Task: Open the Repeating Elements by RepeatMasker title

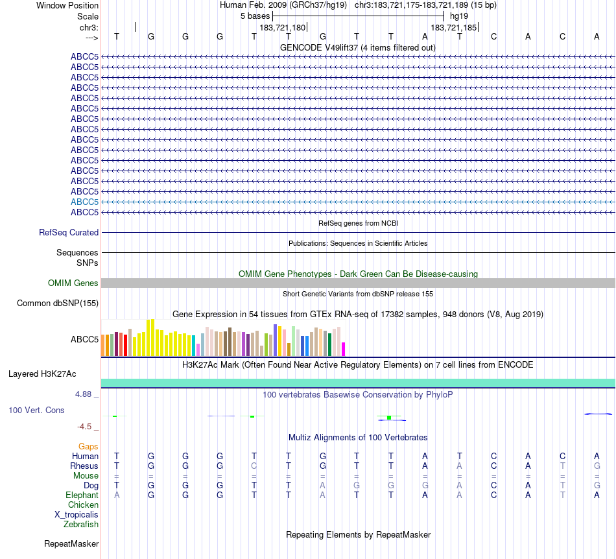Action: click(358, 534)
